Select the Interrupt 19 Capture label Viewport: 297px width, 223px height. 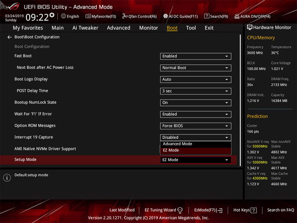pos(33,137)
